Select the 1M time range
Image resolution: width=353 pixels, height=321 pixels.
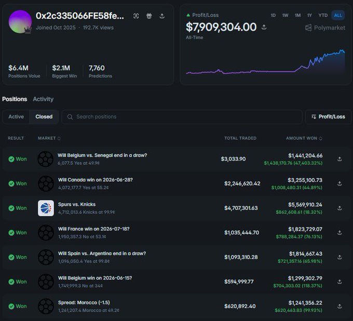point(297,15)
